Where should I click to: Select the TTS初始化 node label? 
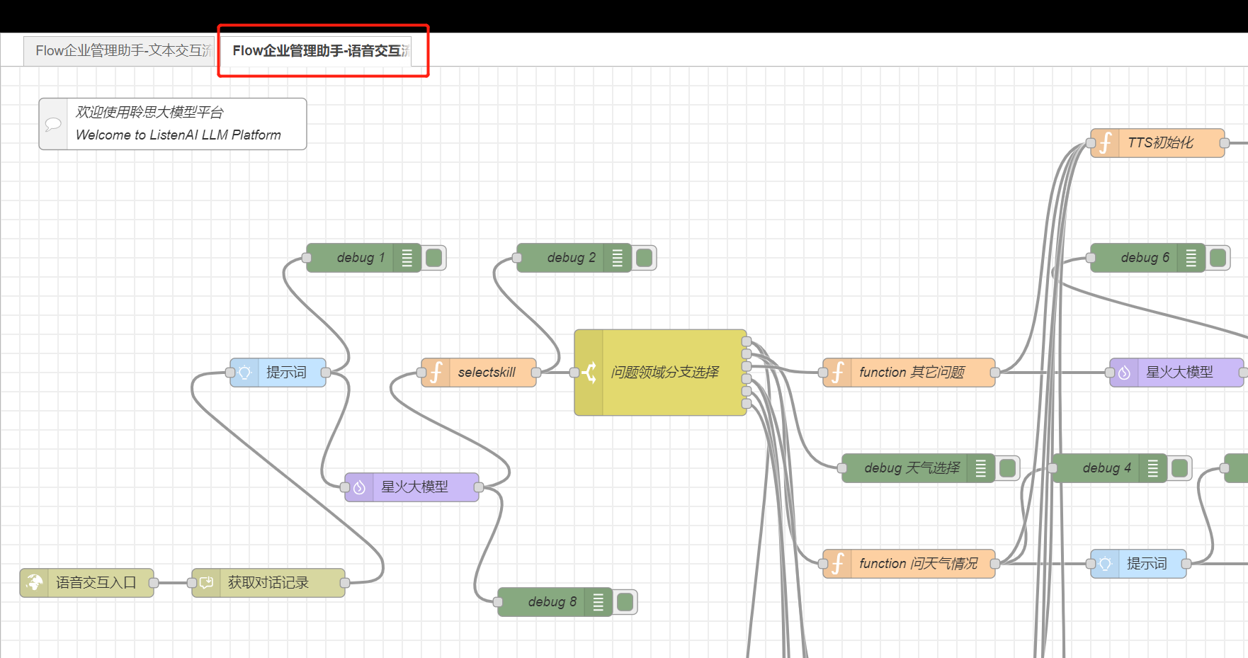pos(1161,143)
